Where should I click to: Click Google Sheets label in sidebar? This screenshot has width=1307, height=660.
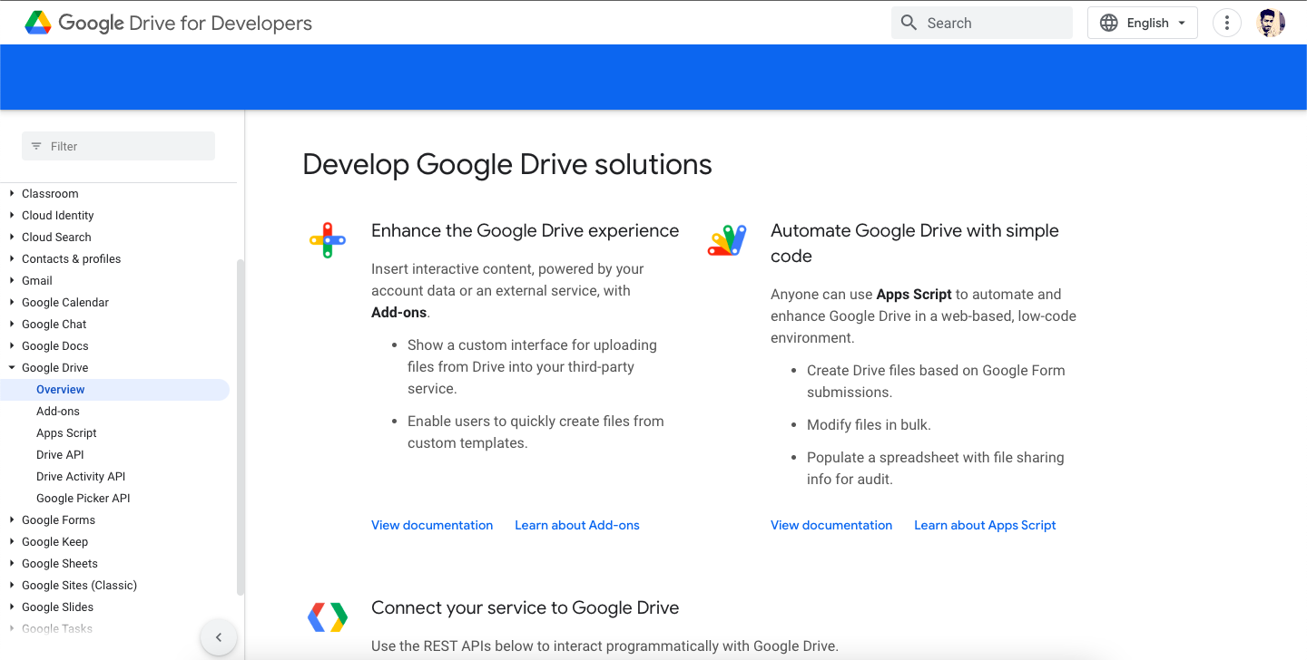(x=60, y=563)
